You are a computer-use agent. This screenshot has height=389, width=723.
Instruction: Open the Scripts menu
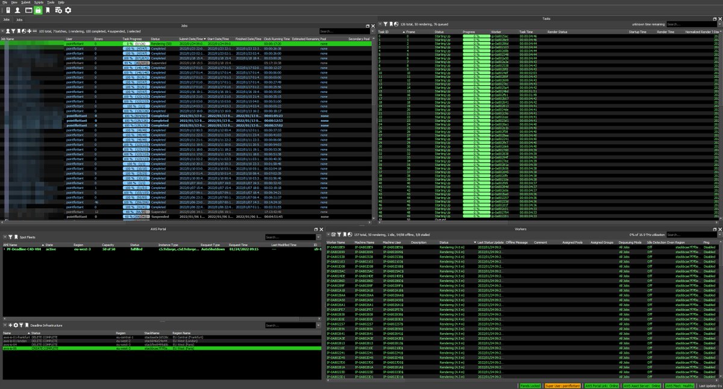tap(39, 2)
